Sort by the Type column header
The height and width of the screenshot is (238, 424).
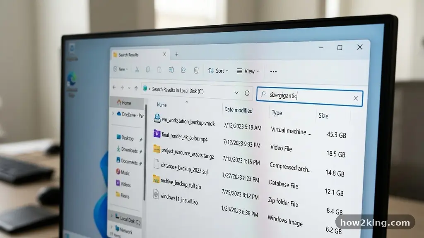pos(277,113)
